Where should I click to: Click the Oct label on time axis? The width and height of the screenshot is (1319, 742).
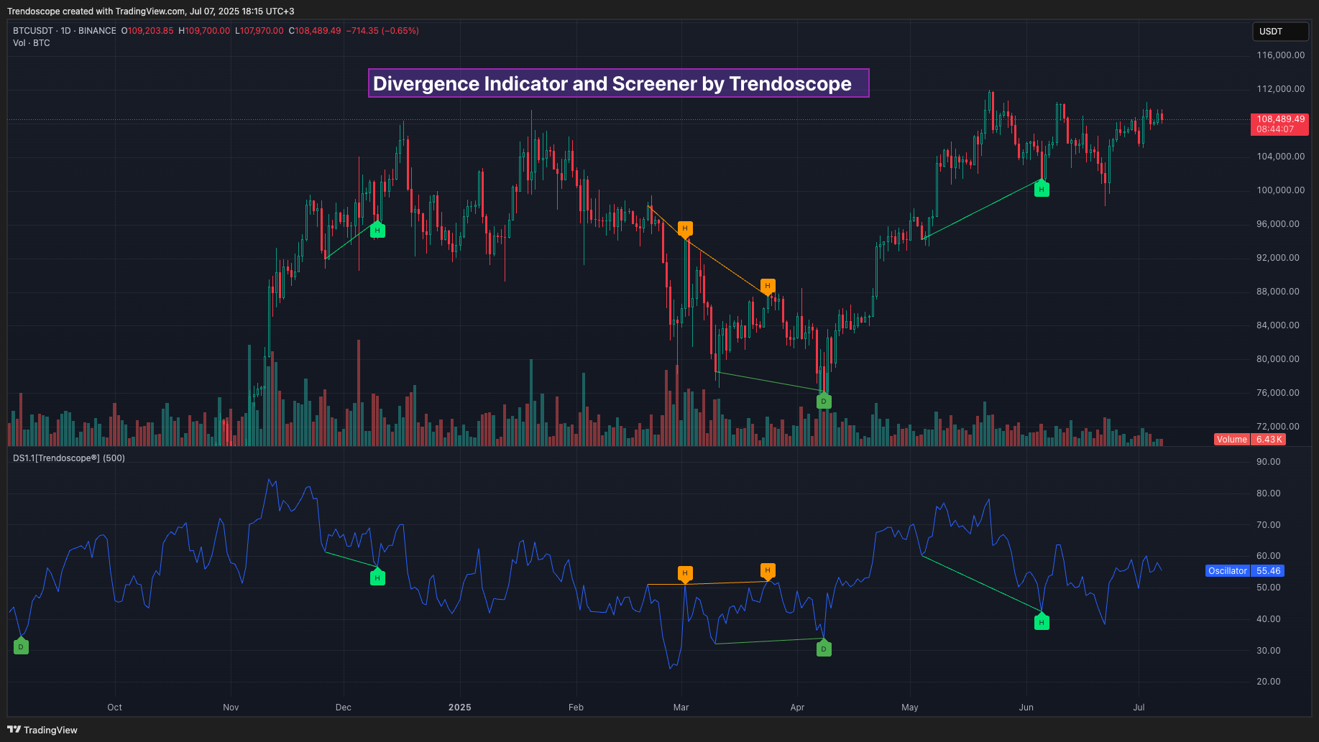coord(114,708)
